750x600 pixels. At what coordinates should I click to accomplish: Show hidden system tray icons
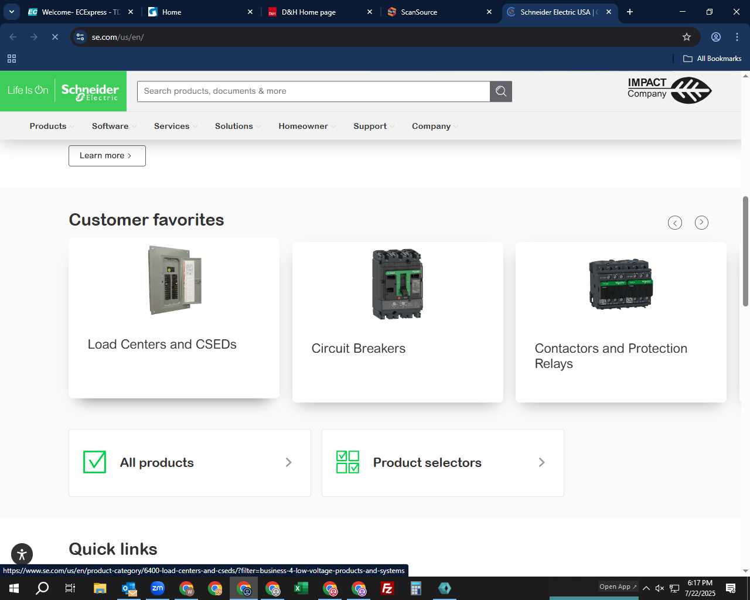point(646,588)
